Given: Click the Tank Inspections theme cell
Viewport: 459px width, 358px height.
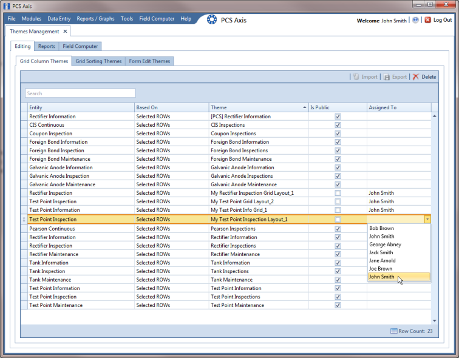Looking at the screenshot, I should (x=259, y=271).
